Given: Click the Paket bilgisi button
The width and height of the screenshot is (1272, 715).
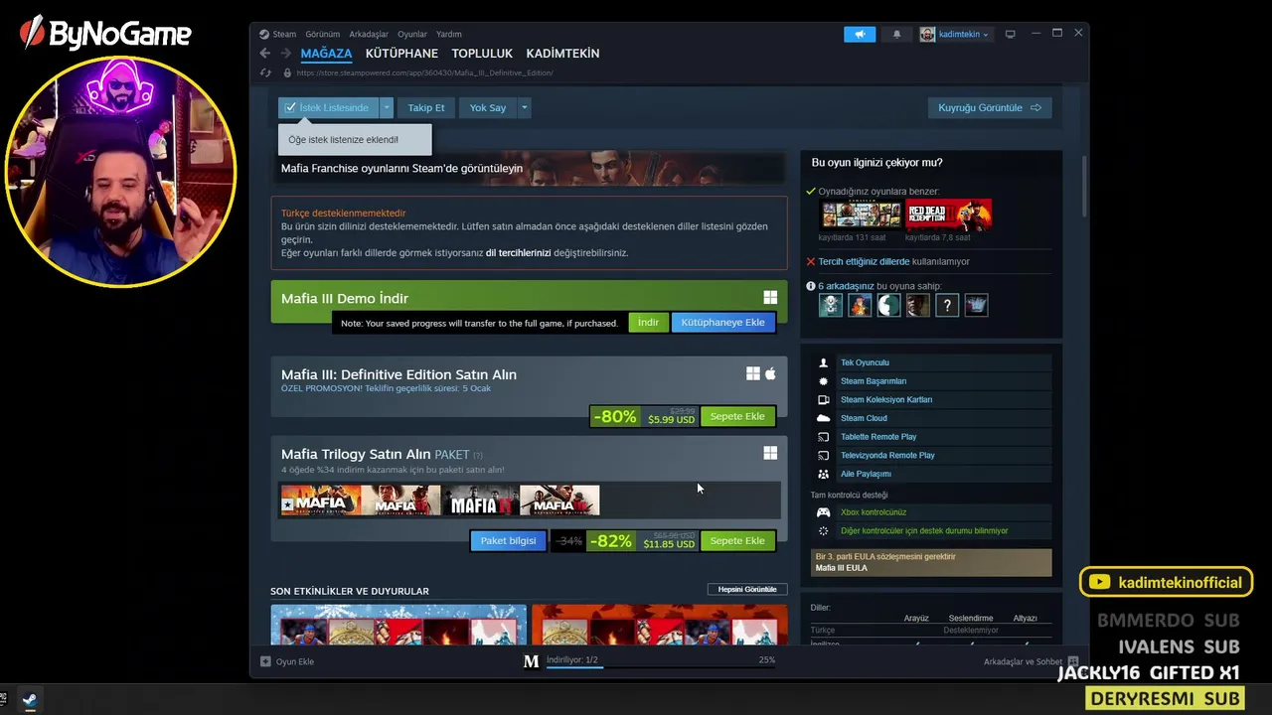Looking at the screenshot, I should [508, 541].
